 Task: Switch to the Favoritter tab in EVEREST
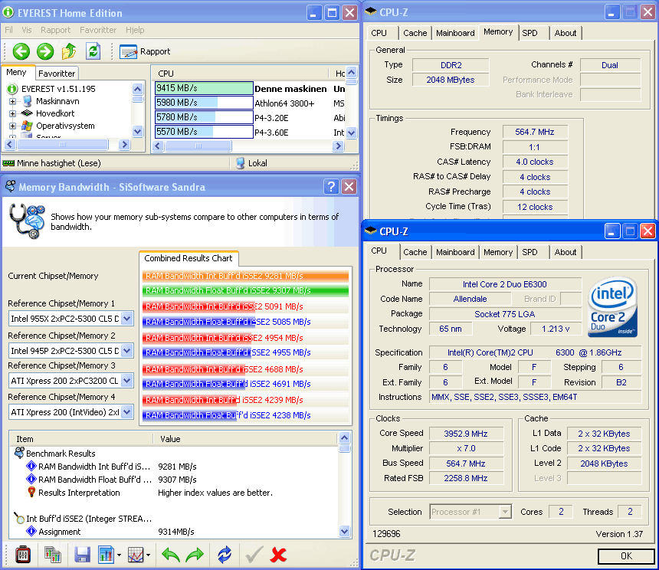57,74
